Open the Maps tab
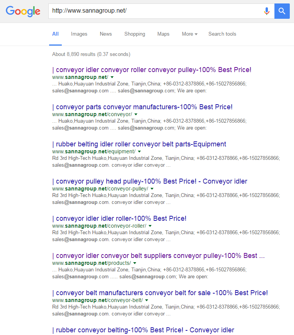Screen dimensions: 294x335 163,34
